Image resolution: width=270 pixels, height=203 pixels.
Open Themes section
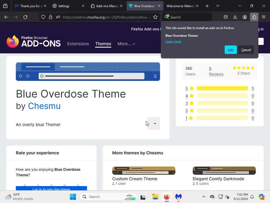(x=103, y=44)
